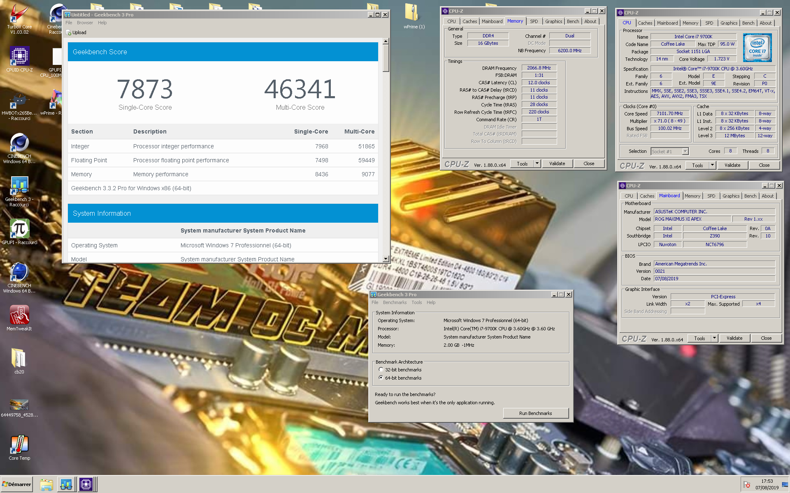Click the Geekbench results scrollbar thumb
The width and height of the screenshot is (790, 493).
tap(386, 58)
